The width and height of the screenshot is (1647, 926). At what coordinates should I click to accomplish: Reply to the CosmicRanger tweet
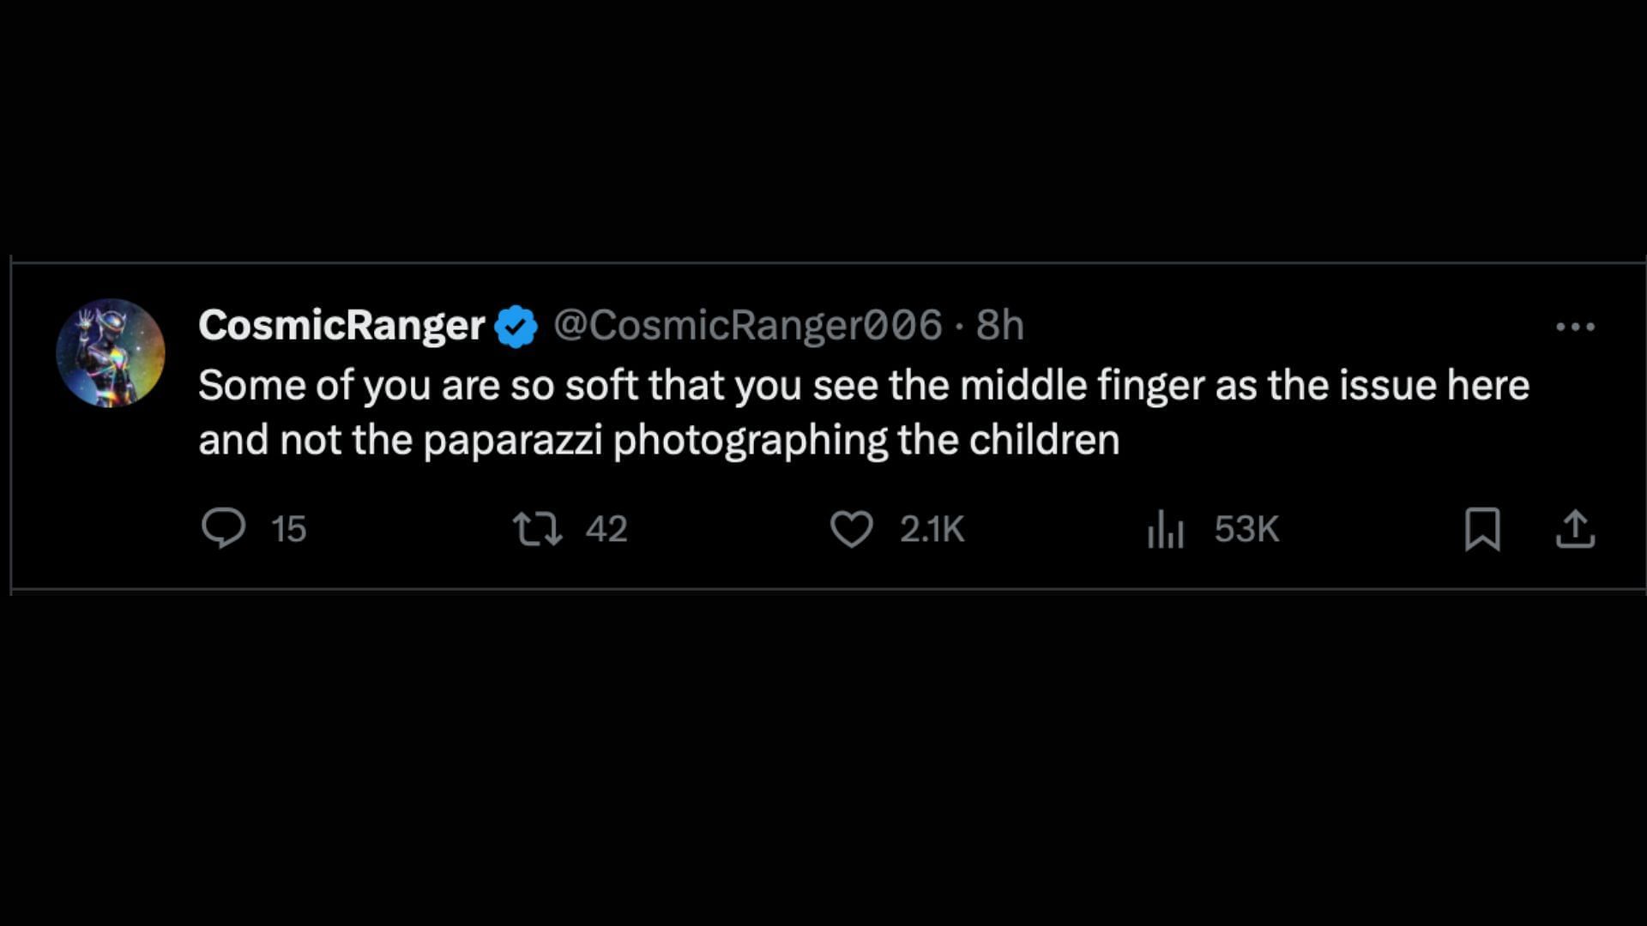pyautogui.click(x=224, y=527)
